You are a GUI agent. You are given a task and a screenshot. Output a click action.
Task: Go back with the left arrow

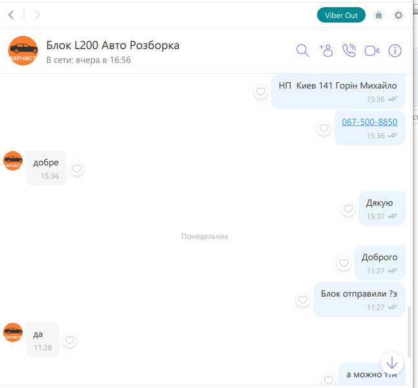click(11, 15)
